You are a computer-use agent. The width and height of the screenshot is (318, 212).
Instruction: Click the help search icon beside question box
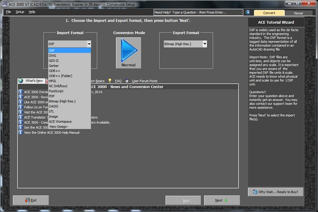248,12
